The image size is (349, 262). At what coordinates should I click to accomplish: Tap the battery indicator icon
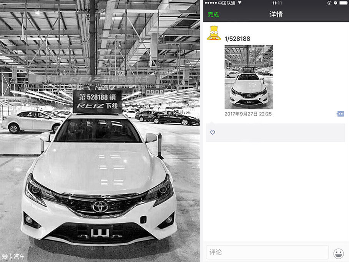click(x=344, y=3)
